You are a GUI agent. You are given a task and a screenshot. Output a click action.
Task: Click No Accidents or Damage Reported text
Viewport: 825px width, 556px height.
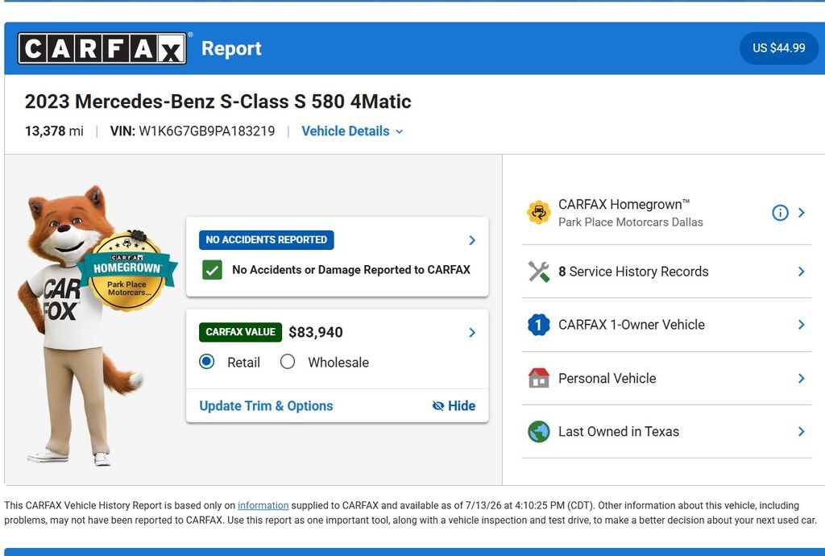click(x=351, y=270)
